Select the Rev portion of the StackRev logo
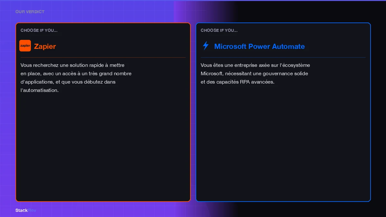The image size is (386, 217). (32, 210)
